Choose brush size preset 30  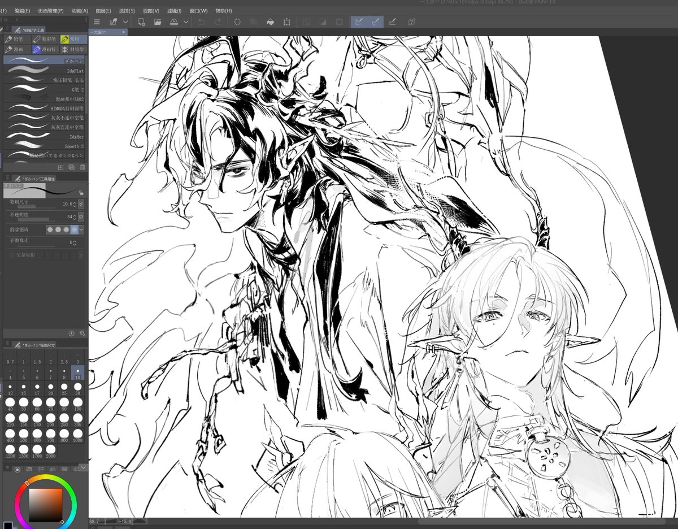coord(77,390)
